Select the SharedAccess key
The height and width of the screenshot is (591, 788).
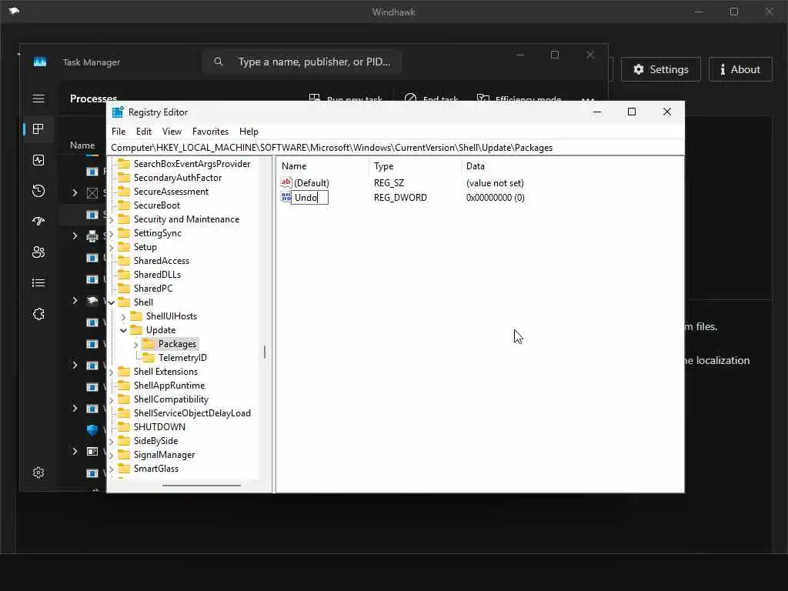coord(162,261)
